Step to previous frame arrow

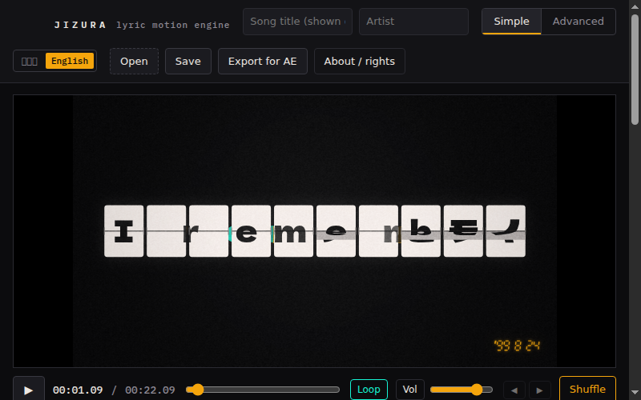click(514, 390)
